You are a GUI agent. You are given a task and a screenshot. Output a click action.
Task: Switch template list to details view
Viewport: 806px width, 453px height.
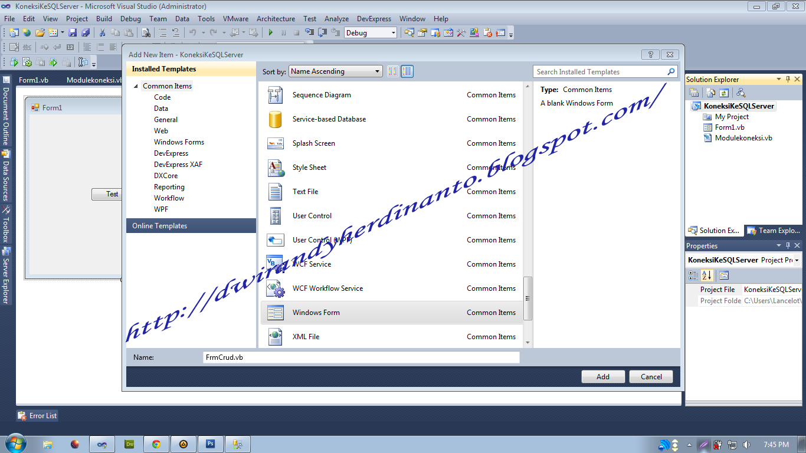[x=407, y=71]
